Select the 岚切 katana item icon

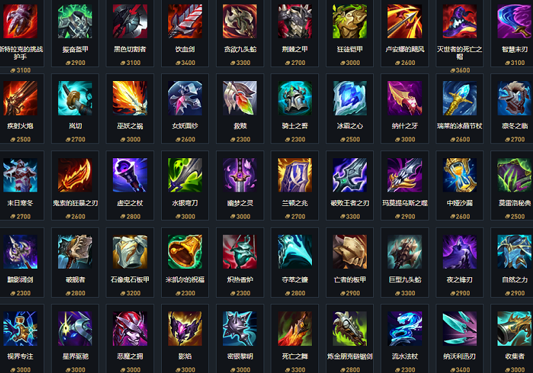pyautogui.click(x=75, y=98)
